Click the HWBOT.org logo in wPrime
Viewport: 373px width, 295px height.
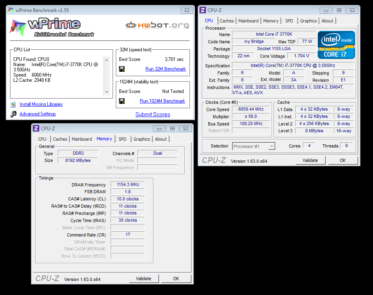click(x=157, y=25)
